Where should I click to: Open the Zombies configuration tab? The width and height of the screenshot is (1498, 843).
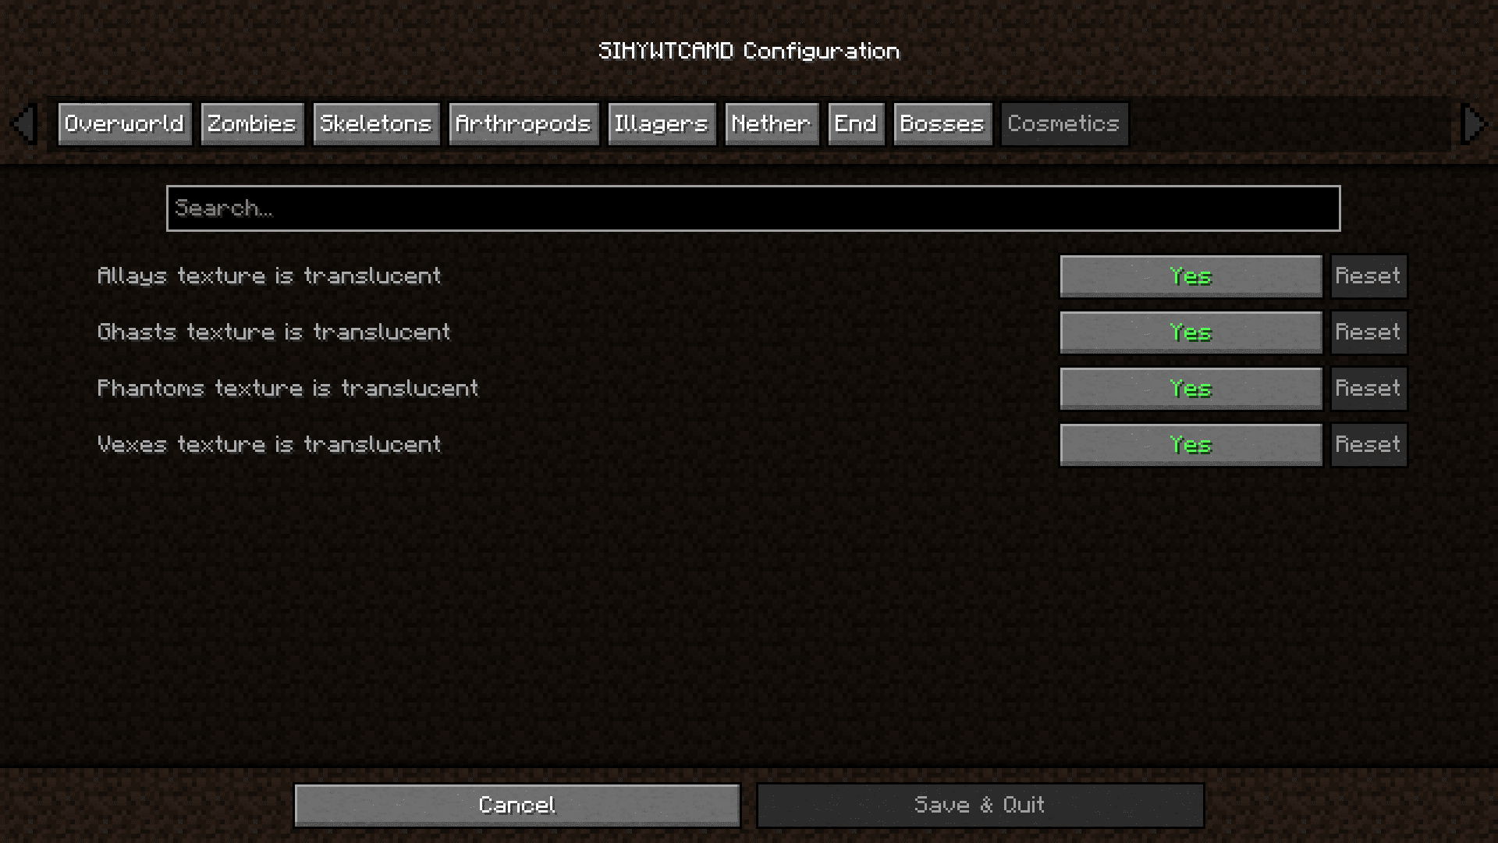251,123
